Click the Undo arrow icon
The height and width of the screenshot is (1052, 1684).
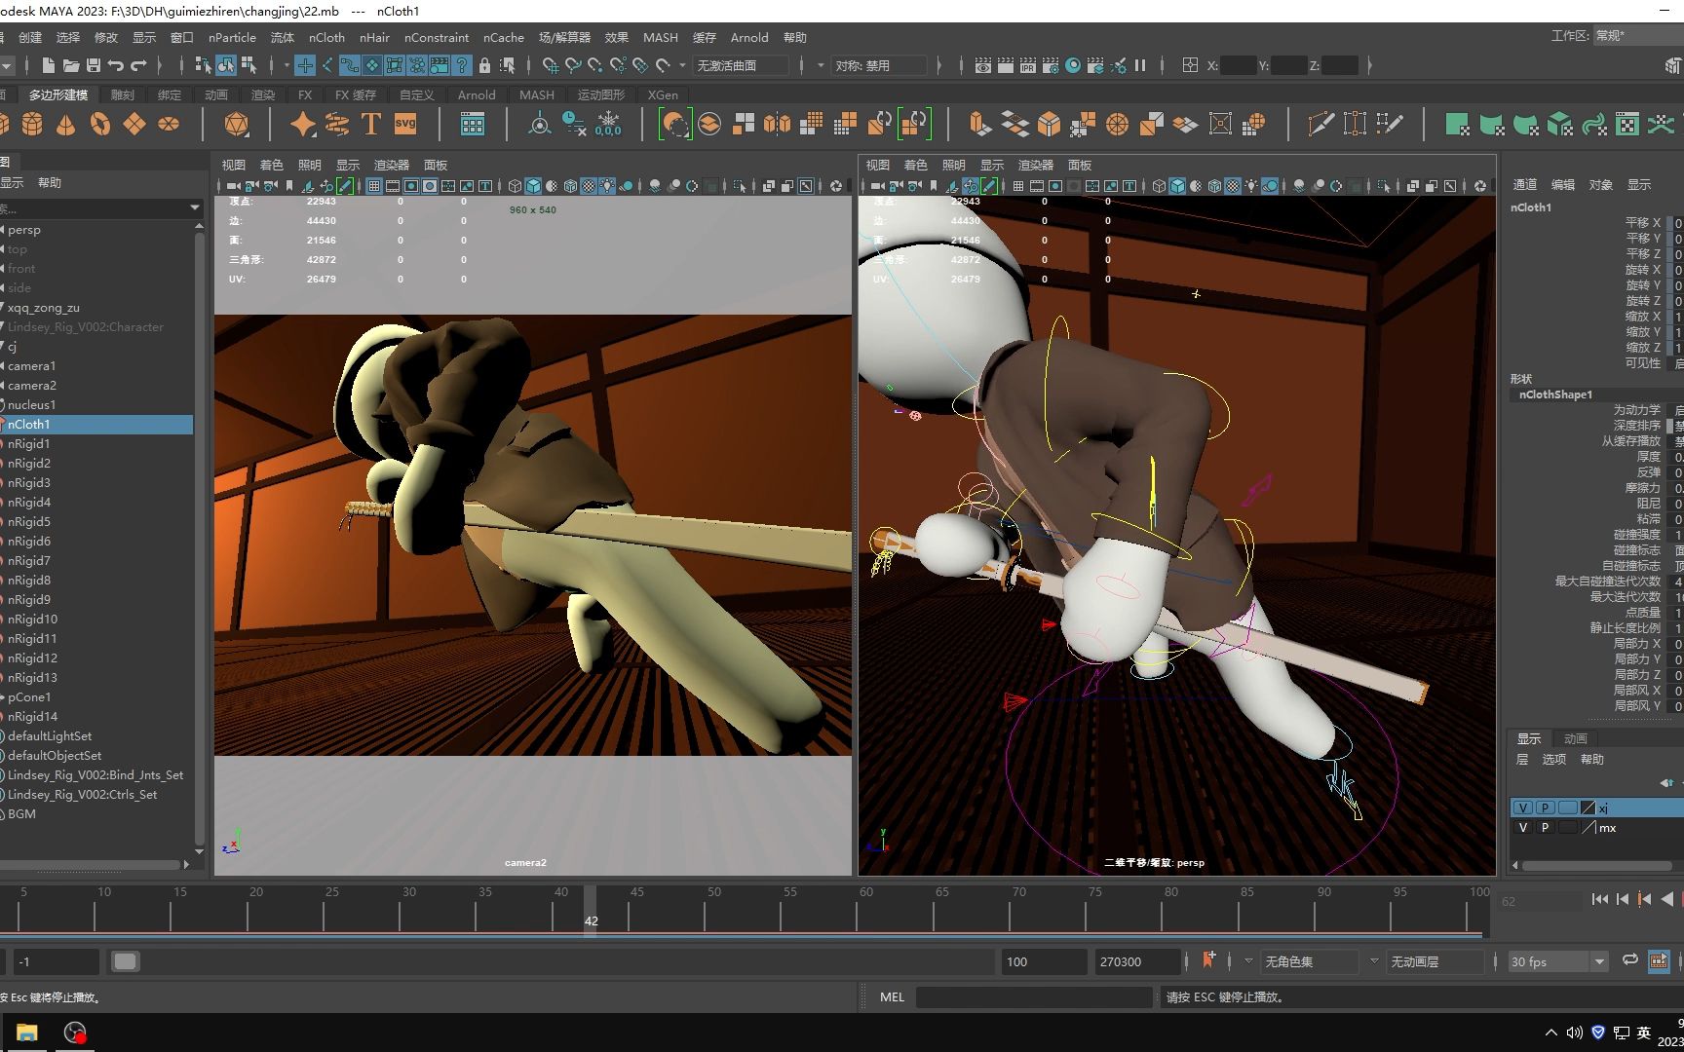(116, 65)
